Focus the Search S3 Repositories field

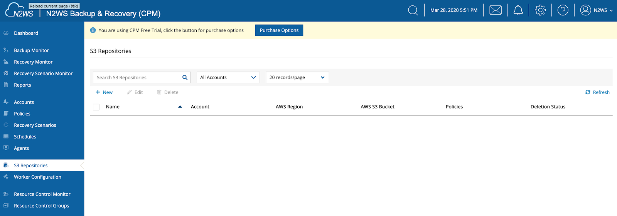point(137,77)
